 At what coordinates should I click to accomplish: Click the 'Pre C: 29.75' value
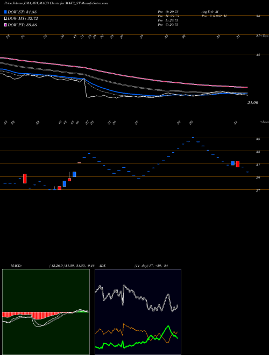[x=168, y=25]
